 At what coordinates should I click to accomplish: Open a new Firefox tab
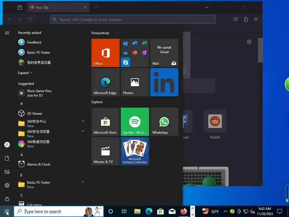pos(96,8)
